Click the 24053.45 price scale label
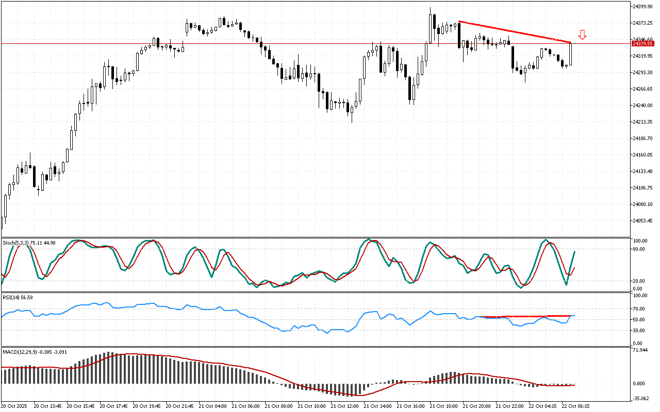Screen dimensions: 660x412 coord(642,221)
